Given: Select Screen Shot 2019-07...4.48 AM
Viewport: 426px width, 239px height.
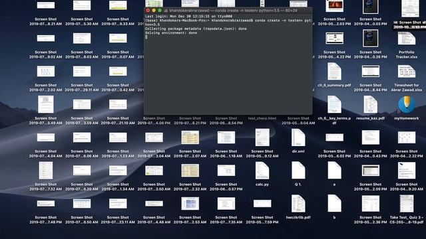Looking at the screenshot, I should point(154,204).
